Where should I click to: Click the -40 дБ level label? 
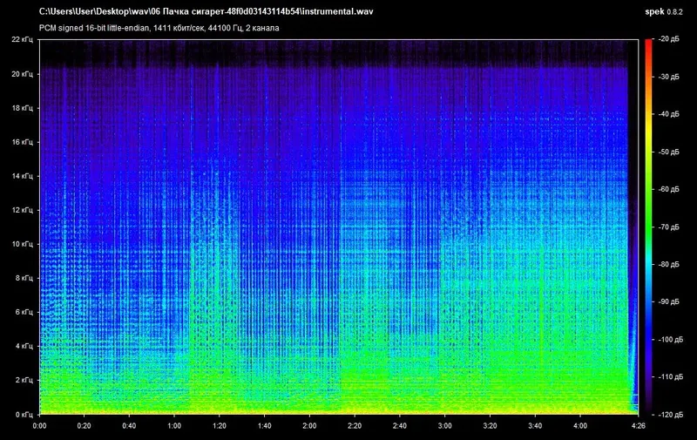[x=668, y=114]
